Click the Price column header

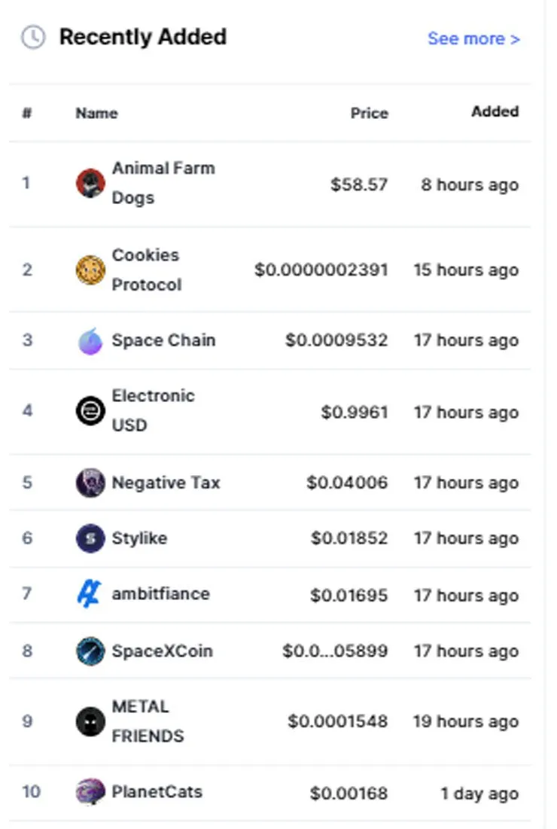coord(370,113)
